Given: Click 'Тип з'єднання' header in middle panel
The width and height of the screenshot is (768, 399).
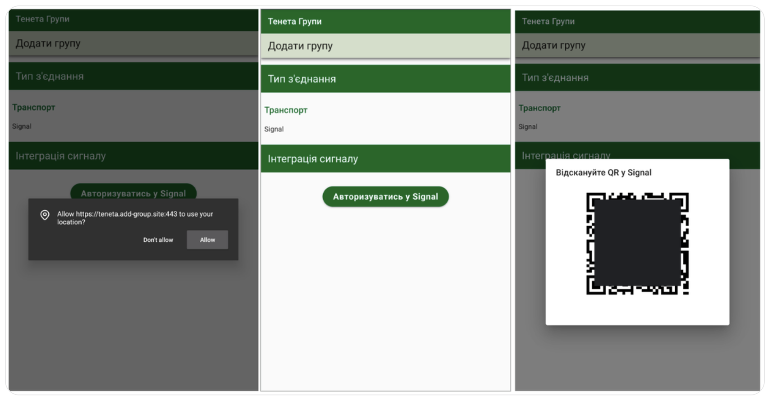Looking at the screenshot, I should click(x=385, y=79).
